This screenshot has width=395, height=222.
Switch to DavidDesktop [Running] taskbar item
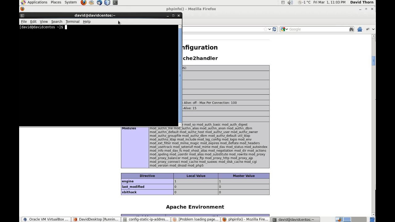click(x=96, y=219)
